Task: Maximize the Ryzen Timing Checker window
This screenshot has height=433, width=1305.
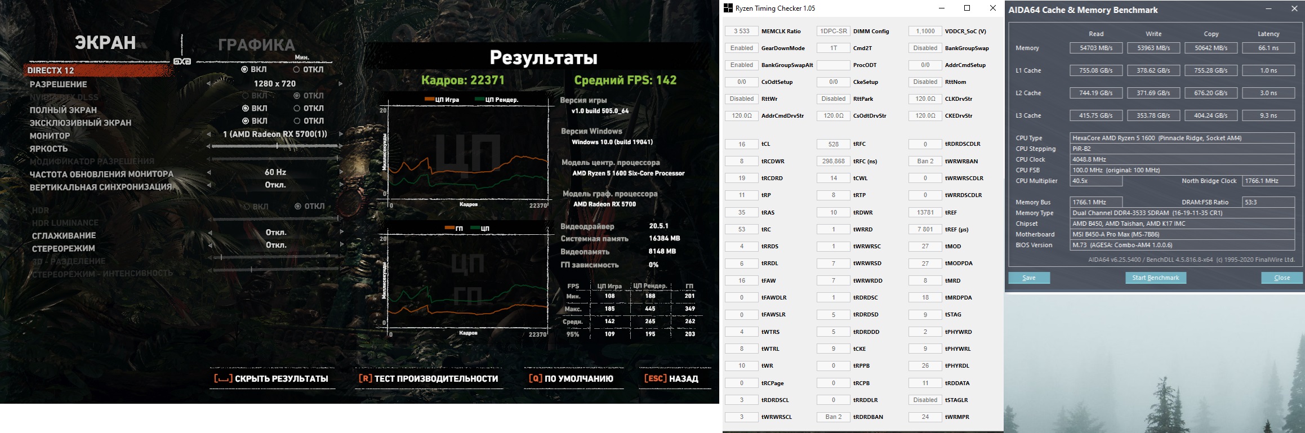Action: 967,8
